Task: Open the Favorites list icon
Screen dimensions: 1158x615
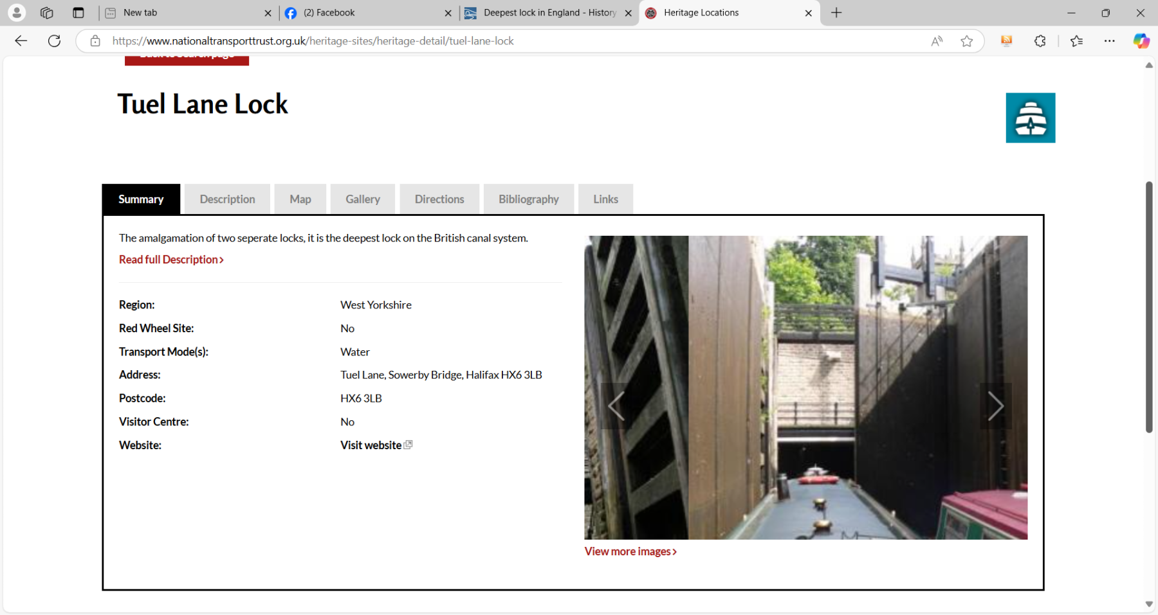Action: 1077,41
